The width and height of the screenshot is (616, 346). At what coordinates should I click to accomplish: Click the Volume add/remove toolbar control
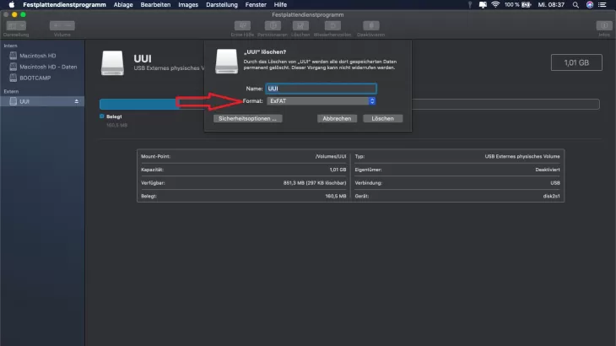62,26
